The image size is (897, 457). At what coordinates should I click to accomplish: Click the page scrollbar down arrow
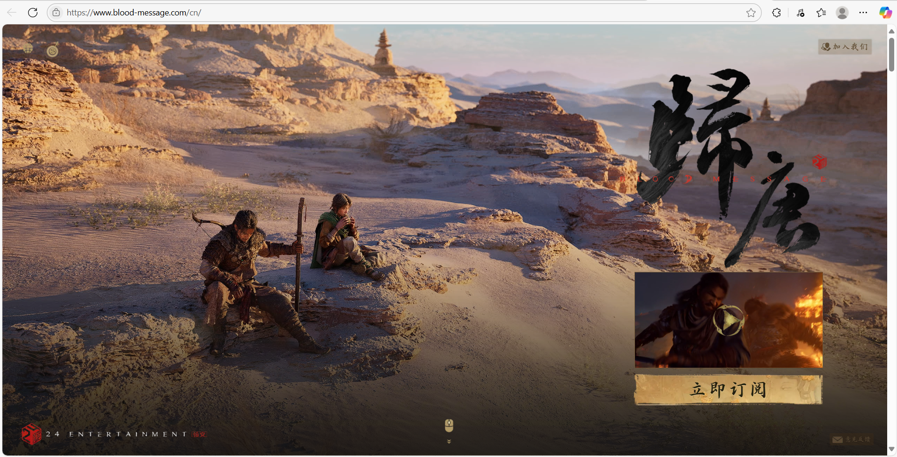[891, 449]
